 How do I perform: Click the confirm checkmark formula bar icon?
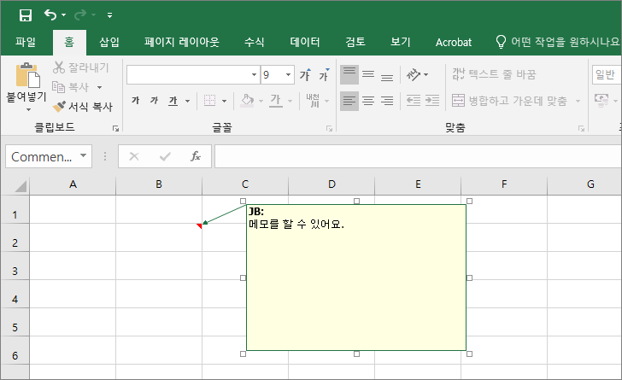click(x=165, y=156)
